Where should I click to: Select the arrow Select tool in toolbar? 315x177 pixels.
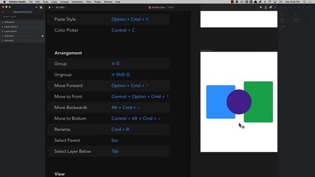tap(49, 7)
